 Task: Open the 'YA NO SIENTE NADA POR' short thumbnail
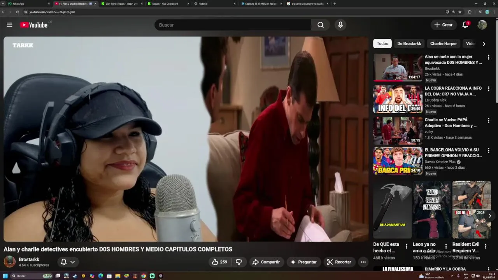tap(432, 210)
